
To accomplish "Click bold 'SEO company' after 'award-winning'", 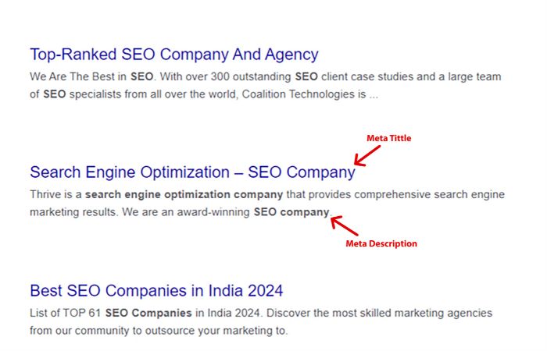I will (291, 212).
